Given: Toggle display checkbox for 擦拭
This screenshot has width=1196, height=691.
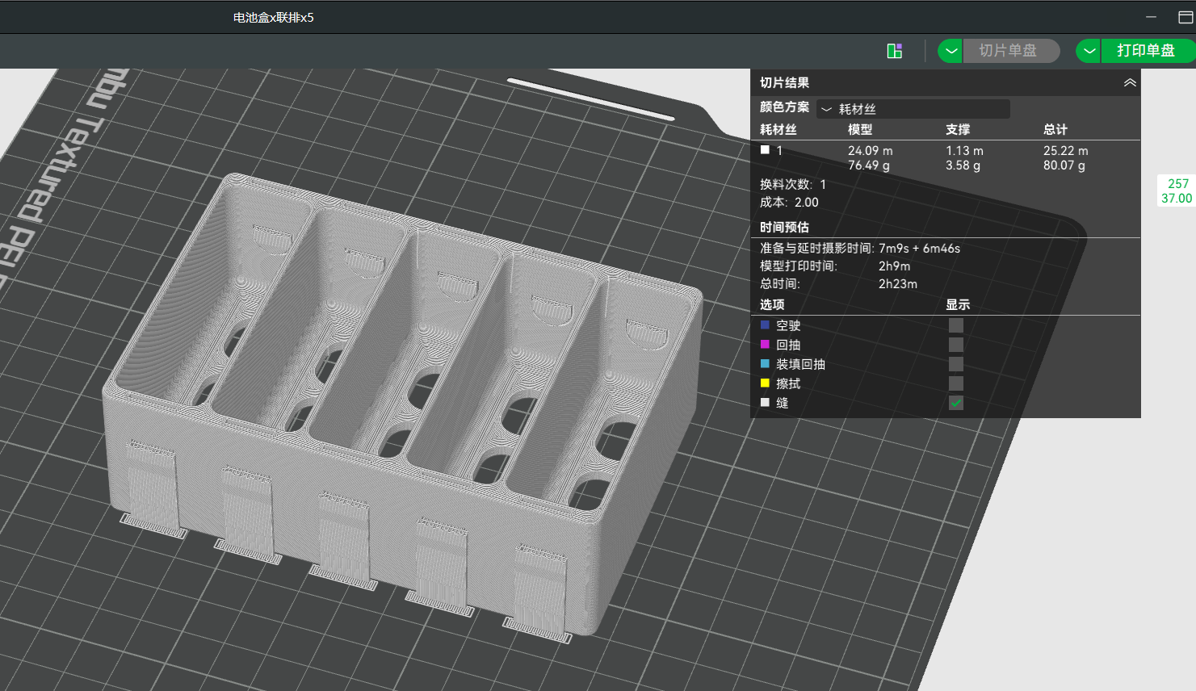Looking at the screenshot, I should coord(956,383).
